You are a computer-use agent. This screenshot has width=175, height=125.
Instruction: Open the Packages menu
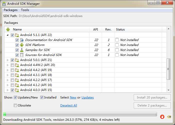pyautogui.click(x=10, y=10)
